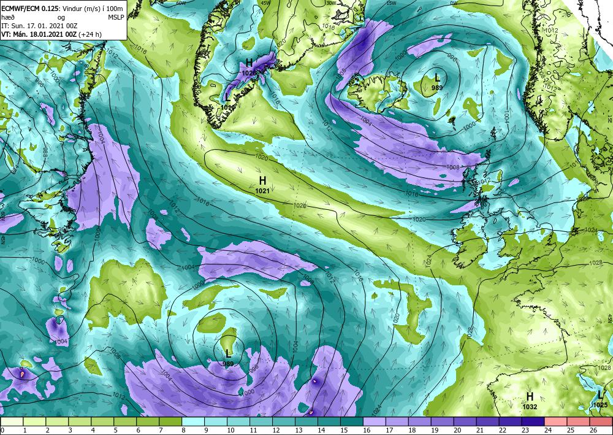This screenshot has height=435, width=613.
Task: Click the 'H 1032' high over Spain
Action: (530, 401)
